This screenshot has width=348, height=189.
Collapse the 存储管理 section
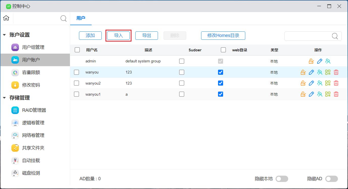click(x=4, y=98)
